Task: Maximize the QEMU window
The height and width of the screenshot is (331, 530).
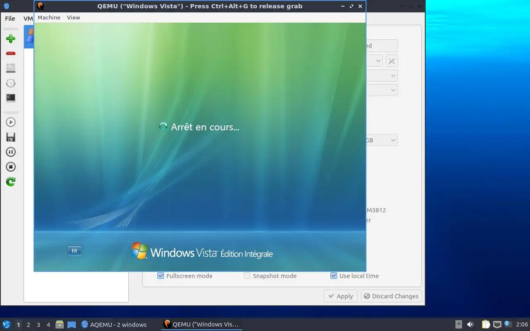Action: [x=352, y=6]
